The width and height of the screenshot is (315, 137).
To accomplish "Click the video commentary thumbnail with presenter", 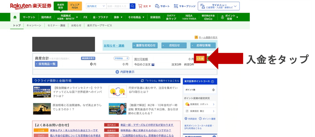I will click(x=118, y=109).
